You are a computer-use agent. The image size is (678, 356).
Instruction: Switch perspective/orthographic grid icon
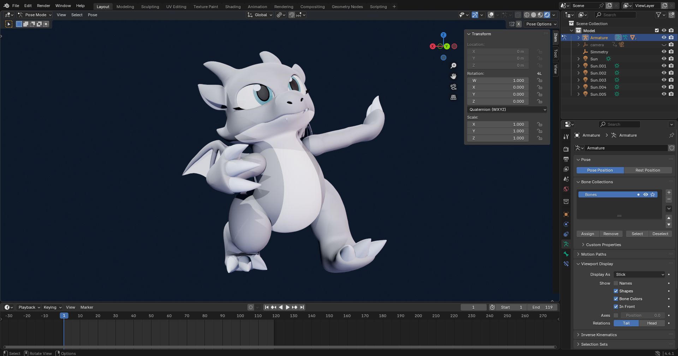[453, 97]
